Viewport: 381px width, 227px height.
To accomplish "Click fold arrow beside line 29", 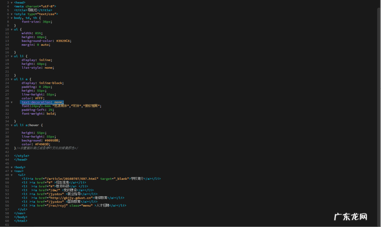I will (11, 102).
